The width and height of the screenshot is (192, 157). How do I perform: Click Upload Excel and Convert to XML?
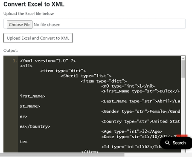(x=38, y=38)
